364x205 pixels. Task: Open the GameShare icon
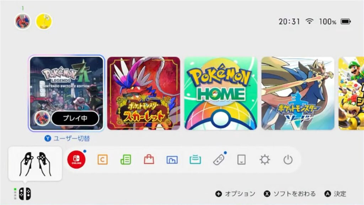(x=195, y=160)
